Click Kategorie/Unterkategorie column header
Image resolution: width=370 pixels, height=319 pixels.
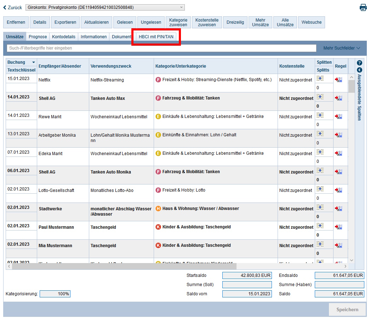216,66
